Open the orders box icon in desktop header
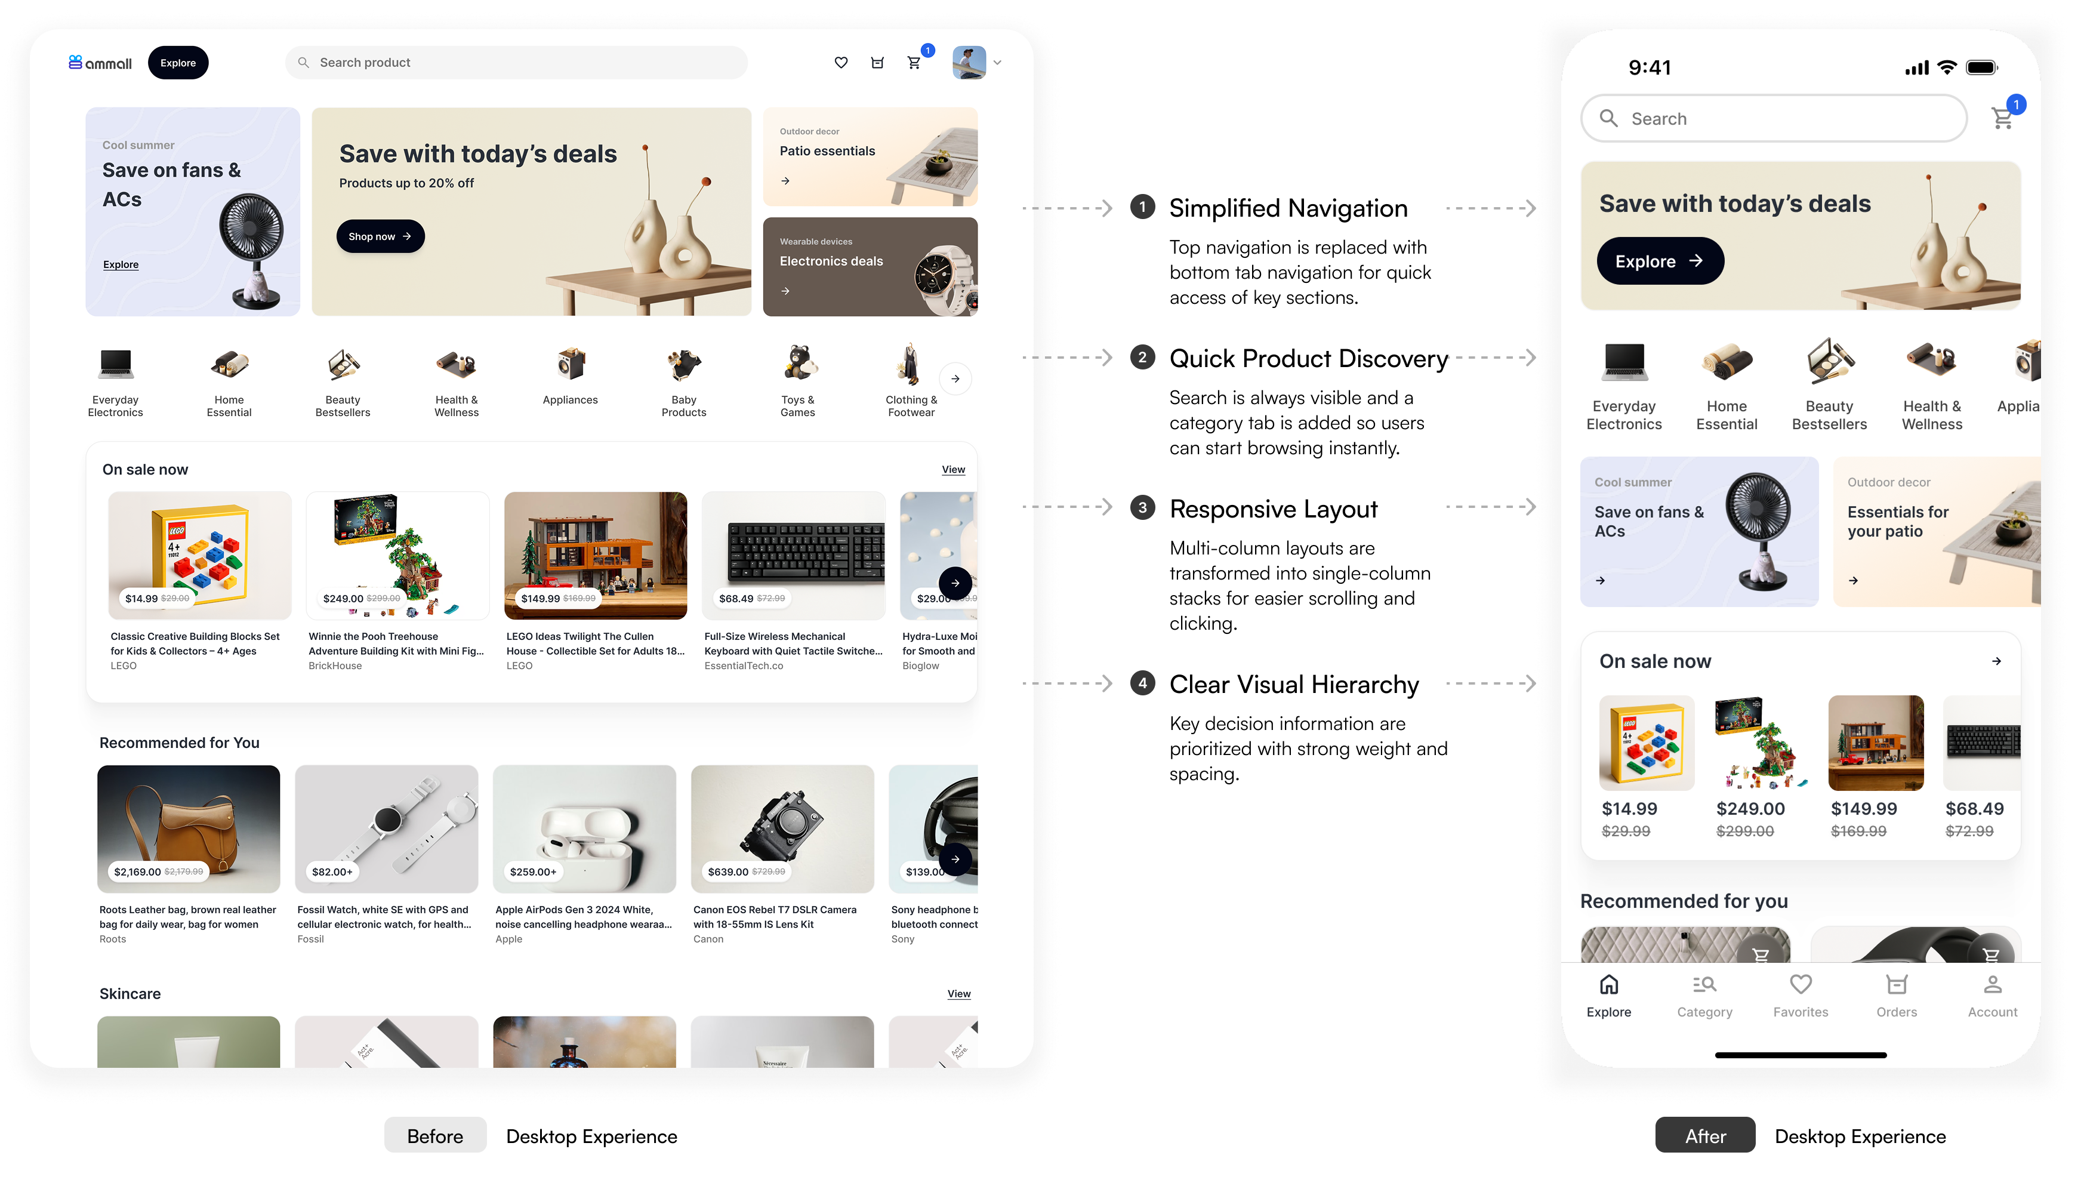 (877, 63)
